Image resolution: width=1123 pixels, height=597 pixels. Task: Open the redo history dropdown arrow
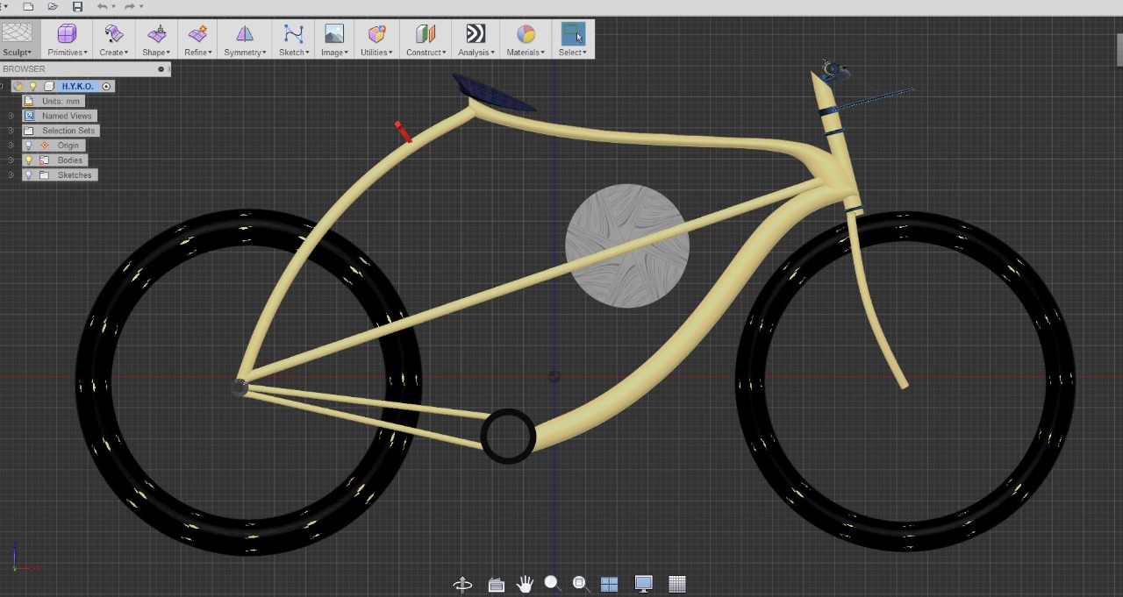coord(141,7)
